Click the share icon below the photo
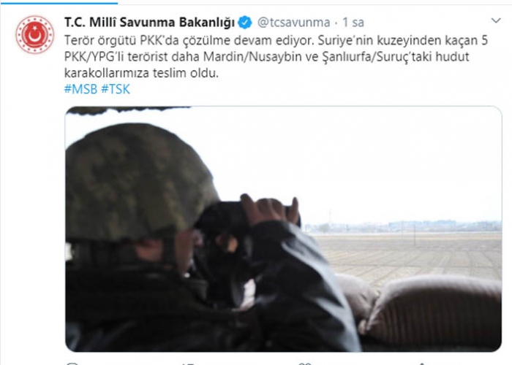 click(x=421, y=363)
